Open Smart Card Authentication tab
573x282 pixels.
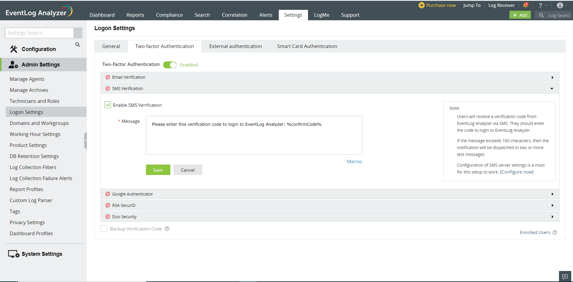(x=307, y=46)
